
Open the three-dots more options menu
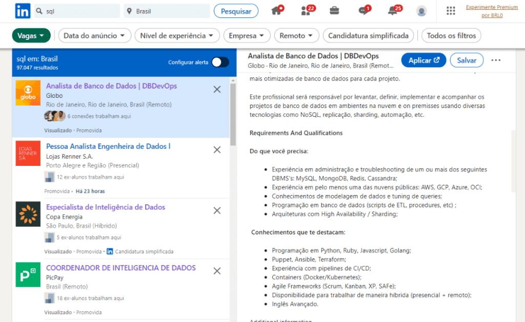pyautogui.click(x=496, y=60)
